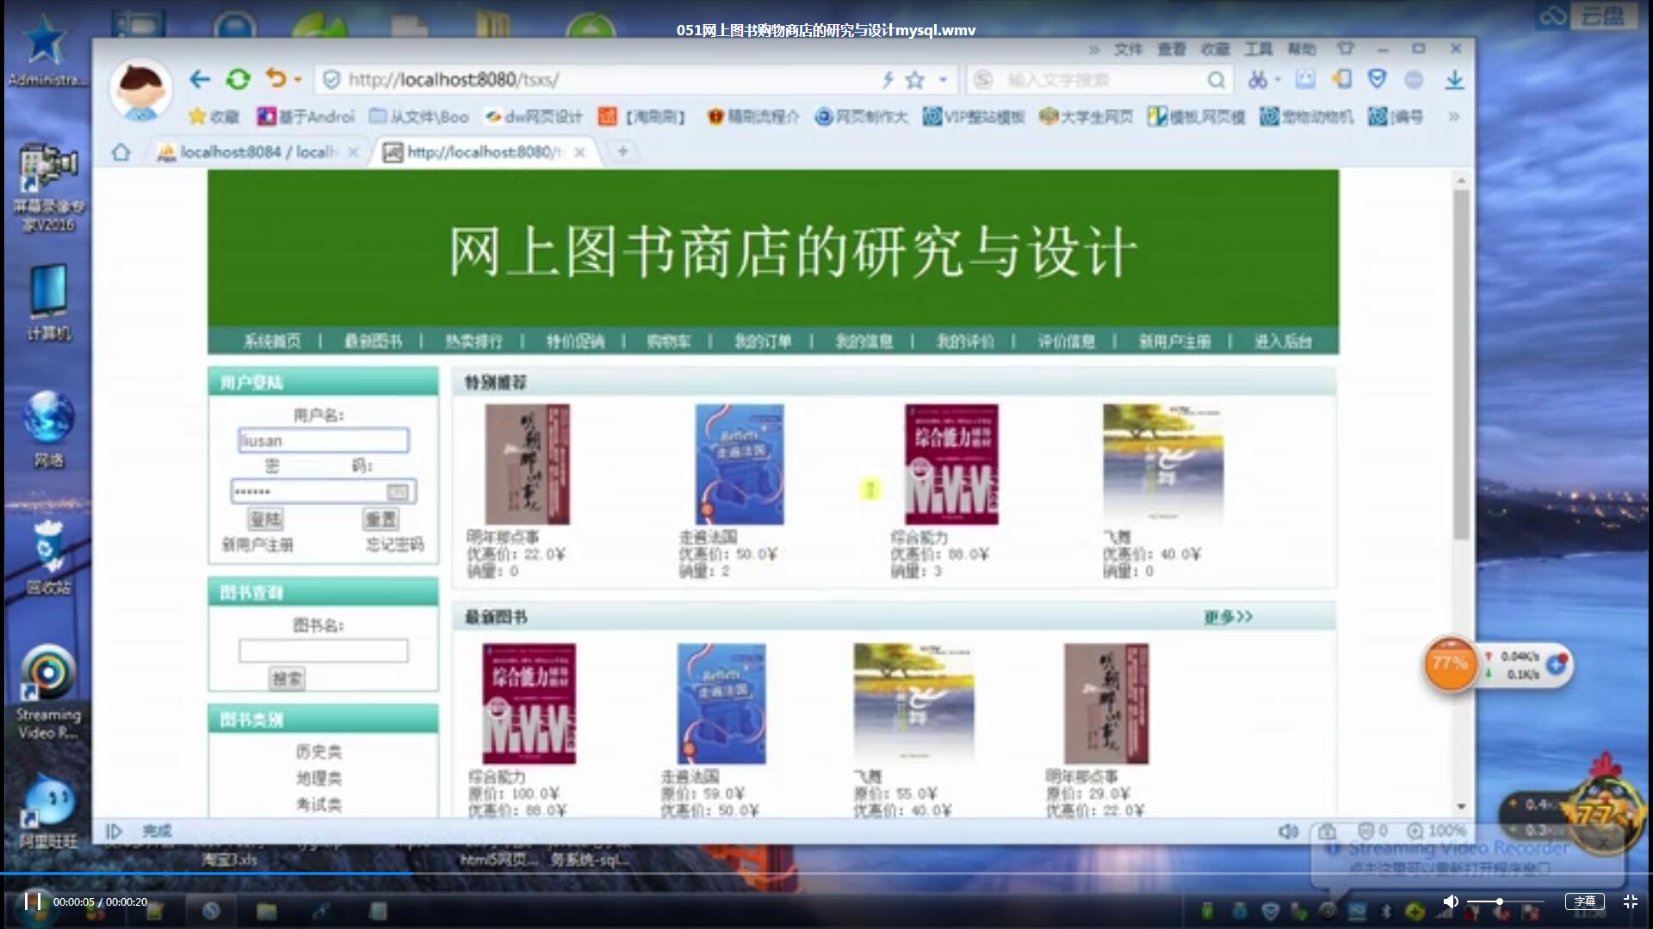Click 进入后台 in site navigation
The image size is (1653, 929).
click(x=1283, y=341)
